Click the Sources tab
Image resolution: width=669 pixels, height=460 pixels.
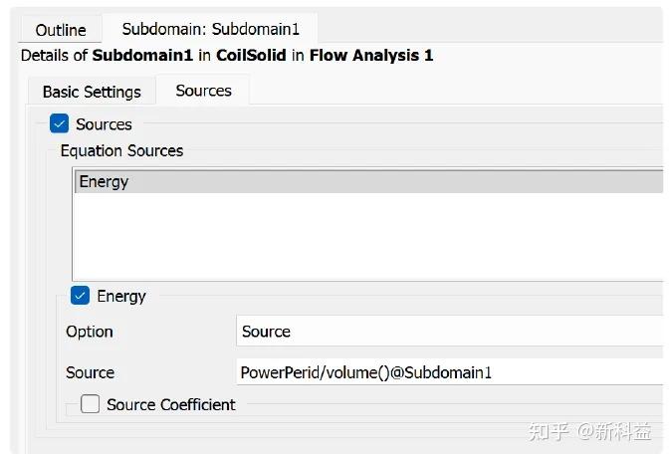(x=203, y=91)
